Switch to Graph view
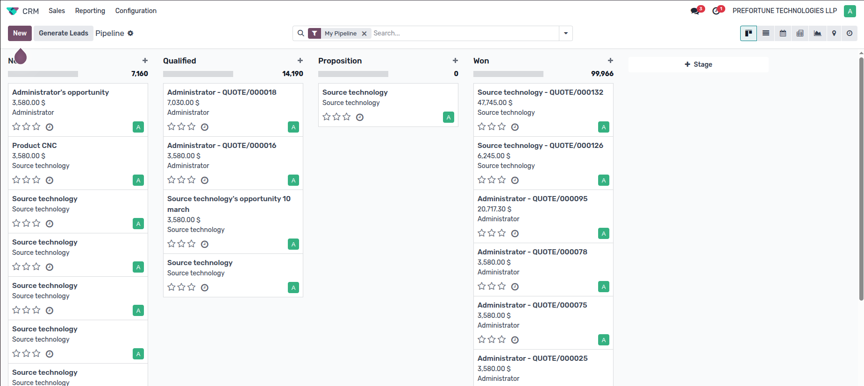Screen dimensions: 864x386 click(x=817, y=33)
